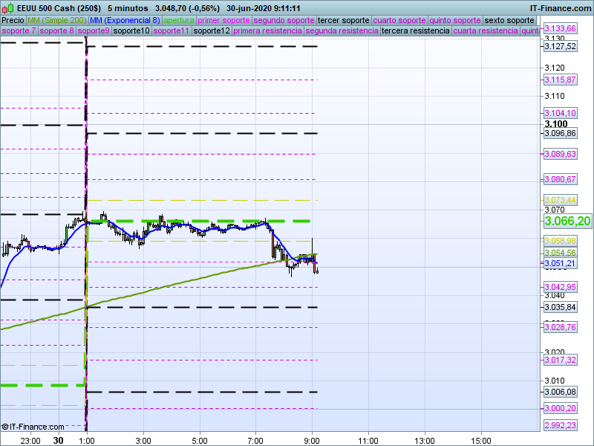Screen dimensions: 594x446
Task: Click the 3.035,84 price tag
Action: (x=561, y=307)
